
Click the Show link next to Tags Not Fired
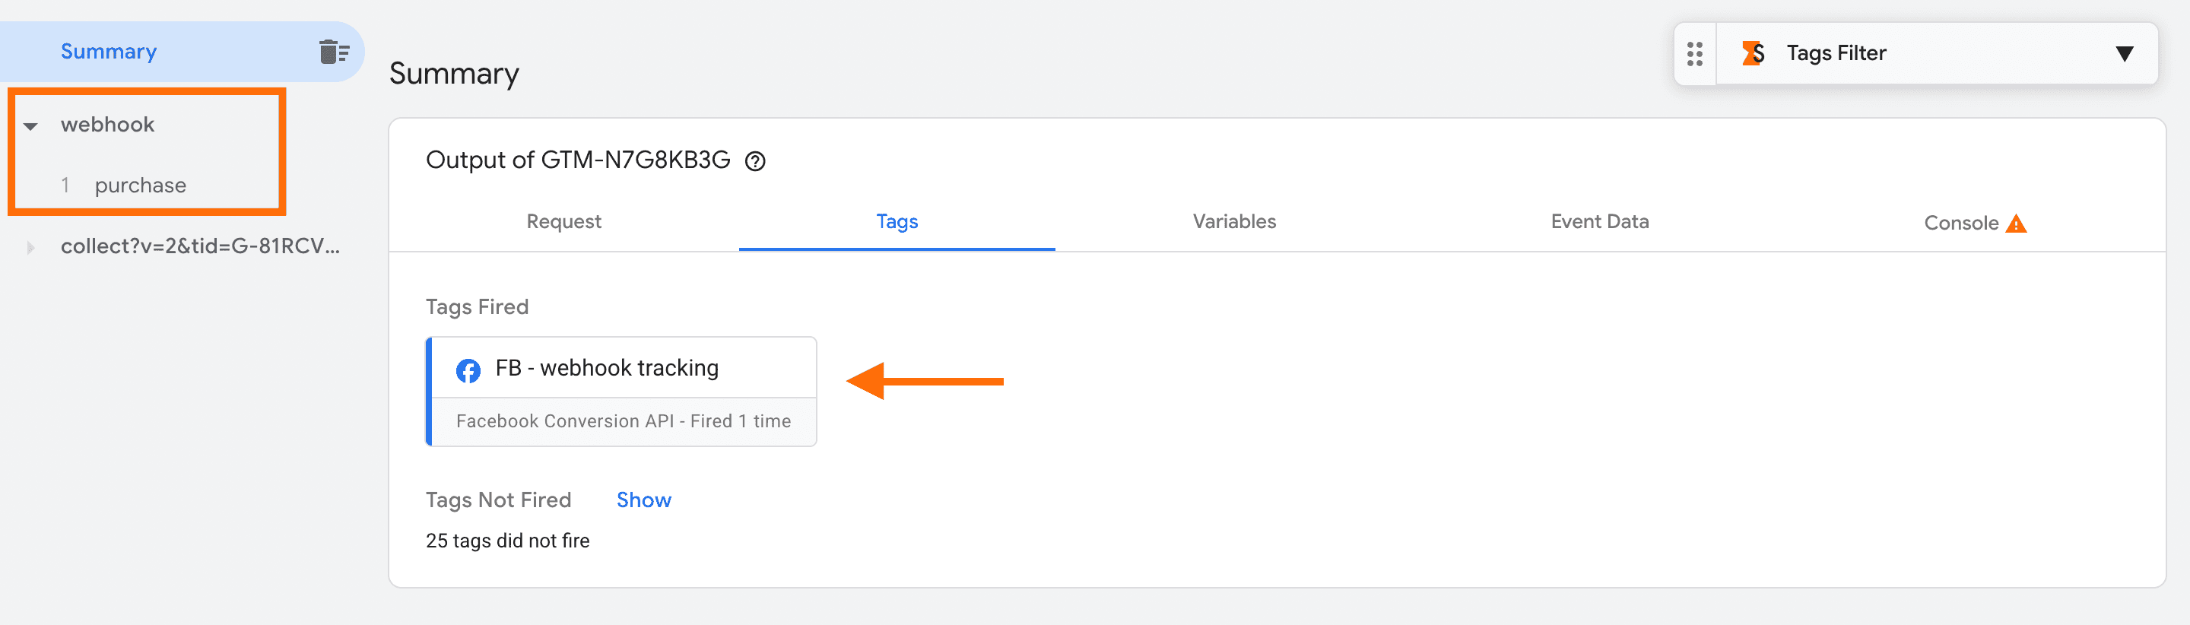643,500
